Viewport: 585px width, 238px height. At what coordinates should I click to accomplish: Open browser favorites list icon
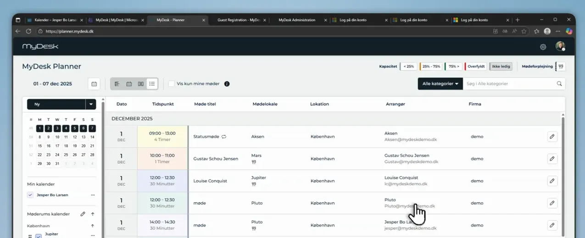(536, 31)
